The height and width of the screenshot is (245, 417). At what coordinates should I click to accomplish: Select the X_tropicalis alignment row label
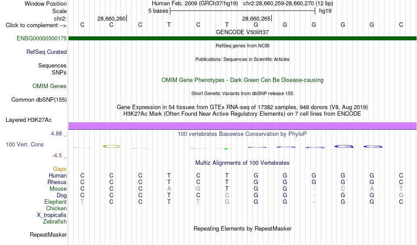click(52, 215)
